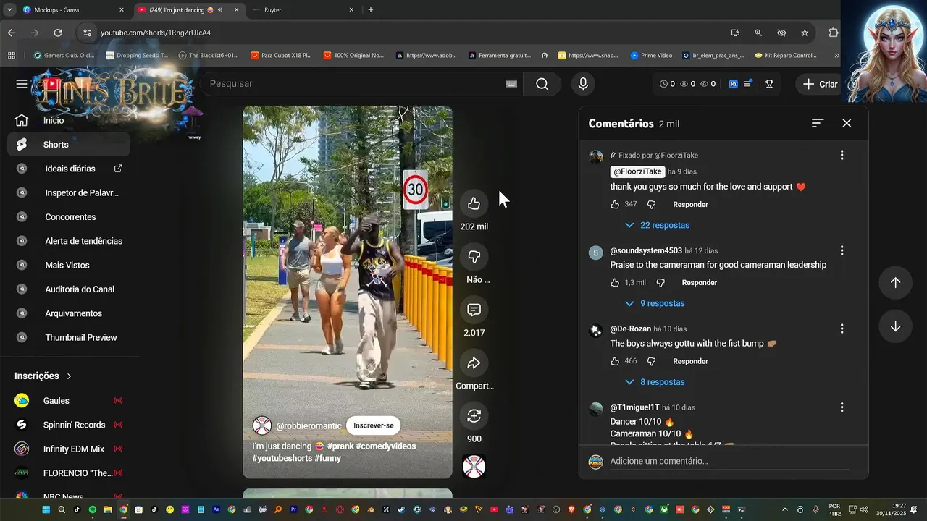Open Concorrentes sidebar item
Screen dimensions: 927x521
[x=69, y=217]
